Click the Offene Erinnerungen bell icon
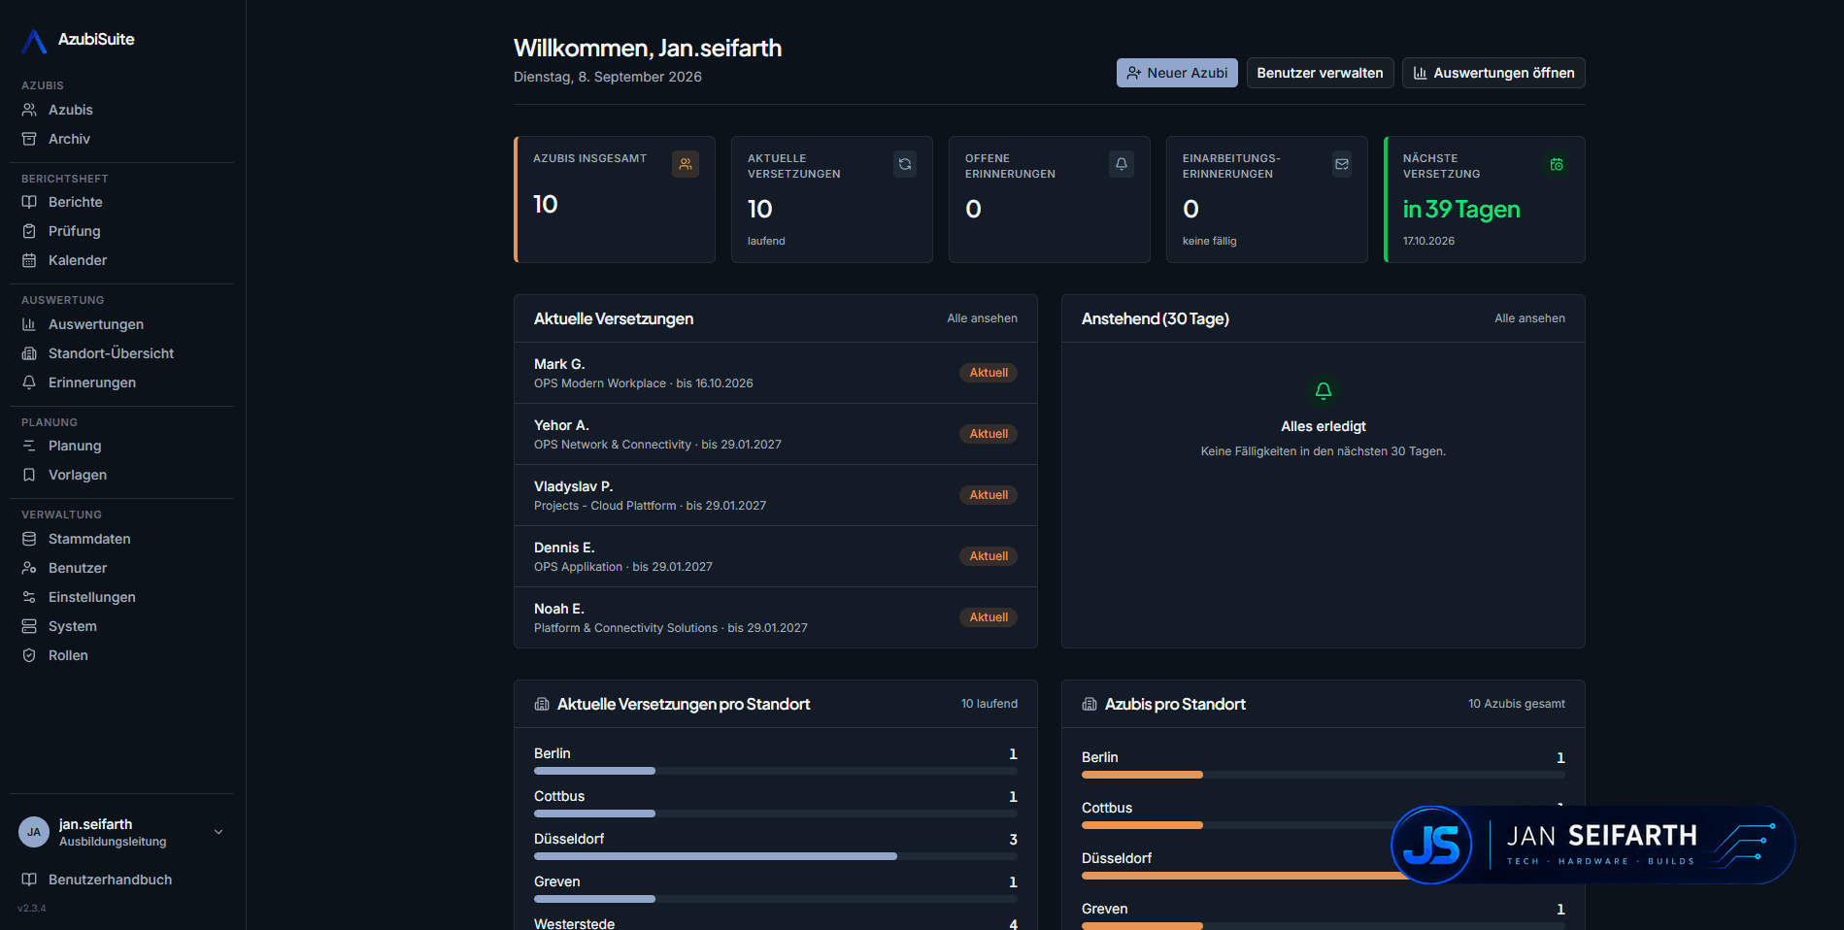This screenshot has width=1844, height=930. pyautogui.click(x=1122, y=164)
